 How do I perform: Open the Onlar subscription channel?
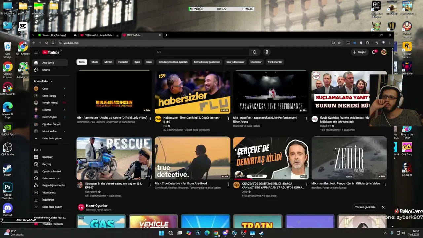[50, 89]
